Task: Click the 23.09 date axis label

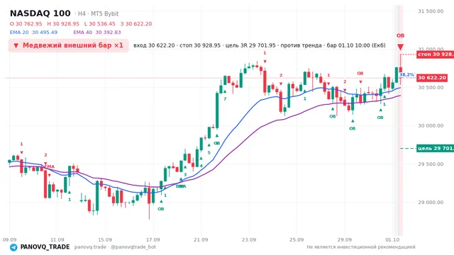Action: [x=249, y=240]
